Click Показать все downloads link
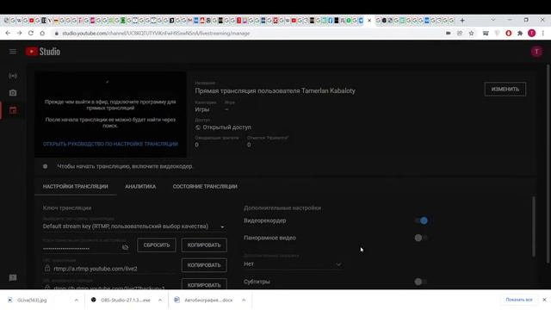The height and width of the screenshot is (310, 551). (x=519, y=300)
